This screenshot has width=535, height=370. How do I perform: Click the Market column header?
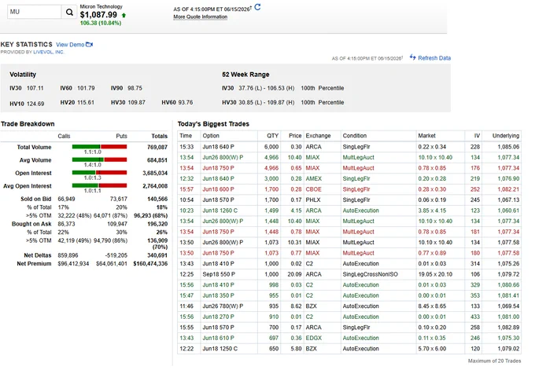click(427, 136)
